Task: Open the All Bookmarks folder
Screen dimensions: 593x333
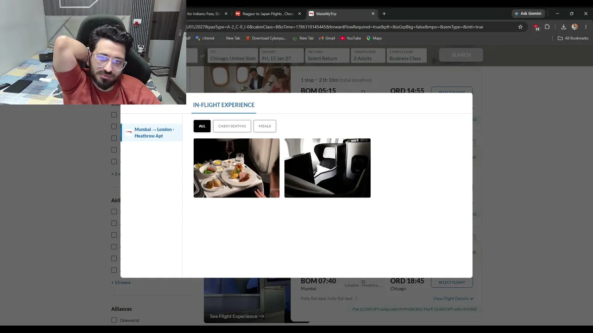Action: pos(573,38)
